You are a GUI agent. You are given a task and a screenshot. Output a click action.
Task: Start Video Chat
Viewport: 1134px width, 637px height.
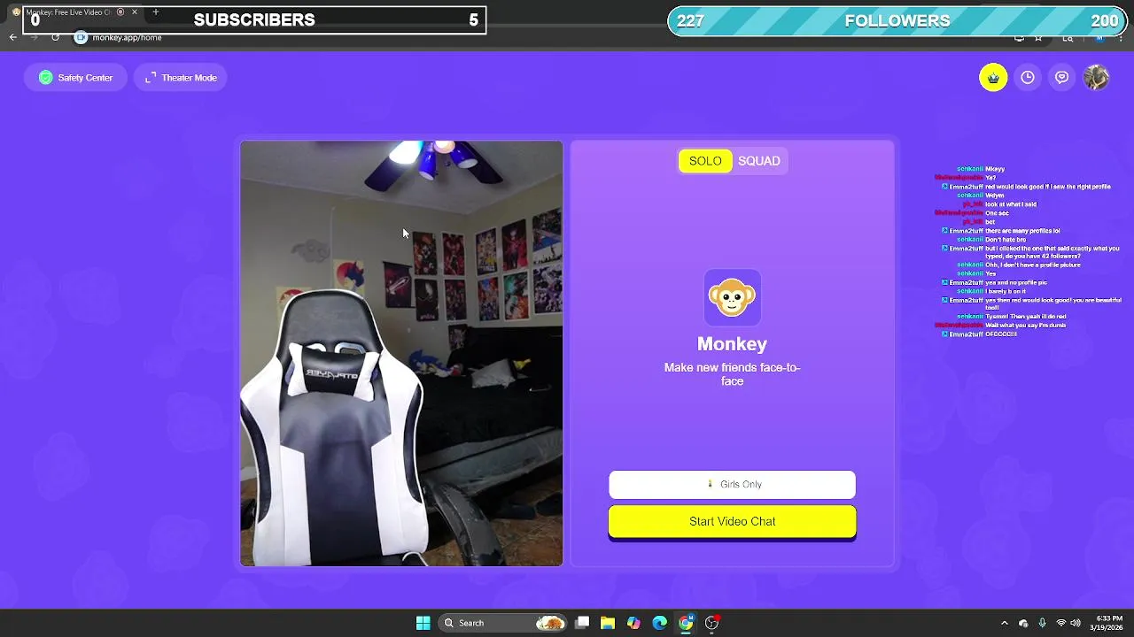732,521
